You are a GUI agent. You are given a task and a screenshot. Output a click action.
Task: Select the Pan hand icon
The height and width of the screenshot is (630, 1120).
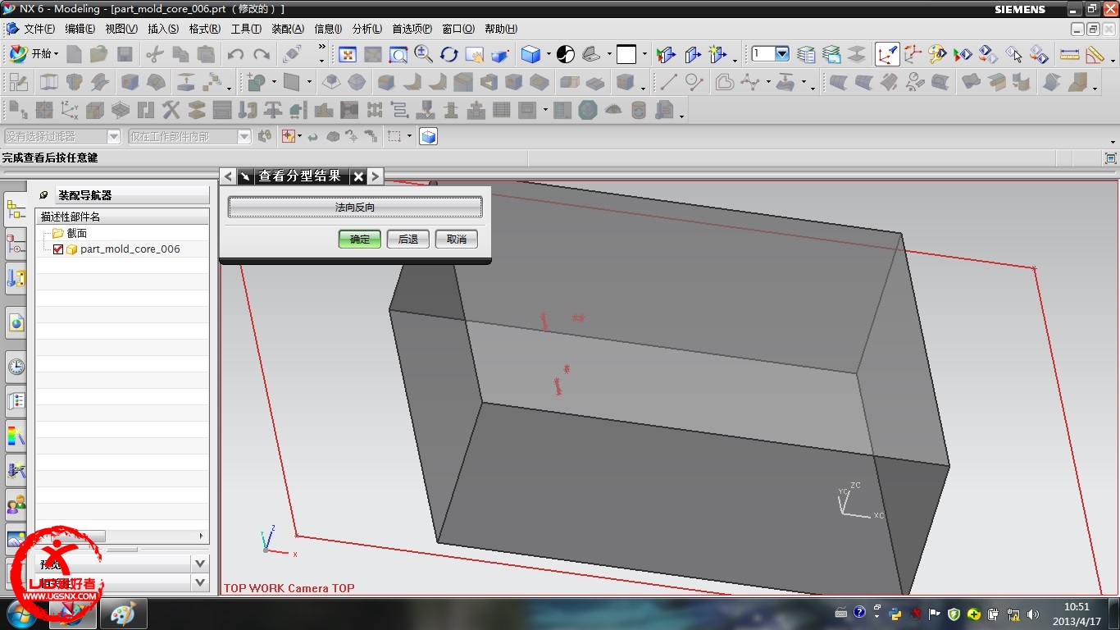coord(474,55)
